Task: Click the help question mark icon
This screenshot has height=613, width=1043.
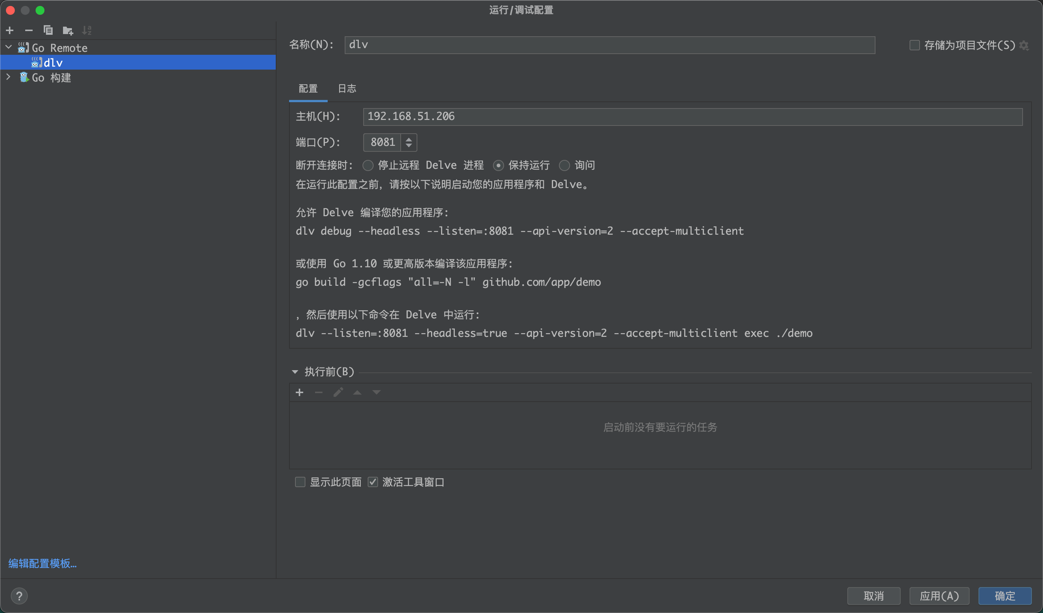Action: (x=19, y=596)
